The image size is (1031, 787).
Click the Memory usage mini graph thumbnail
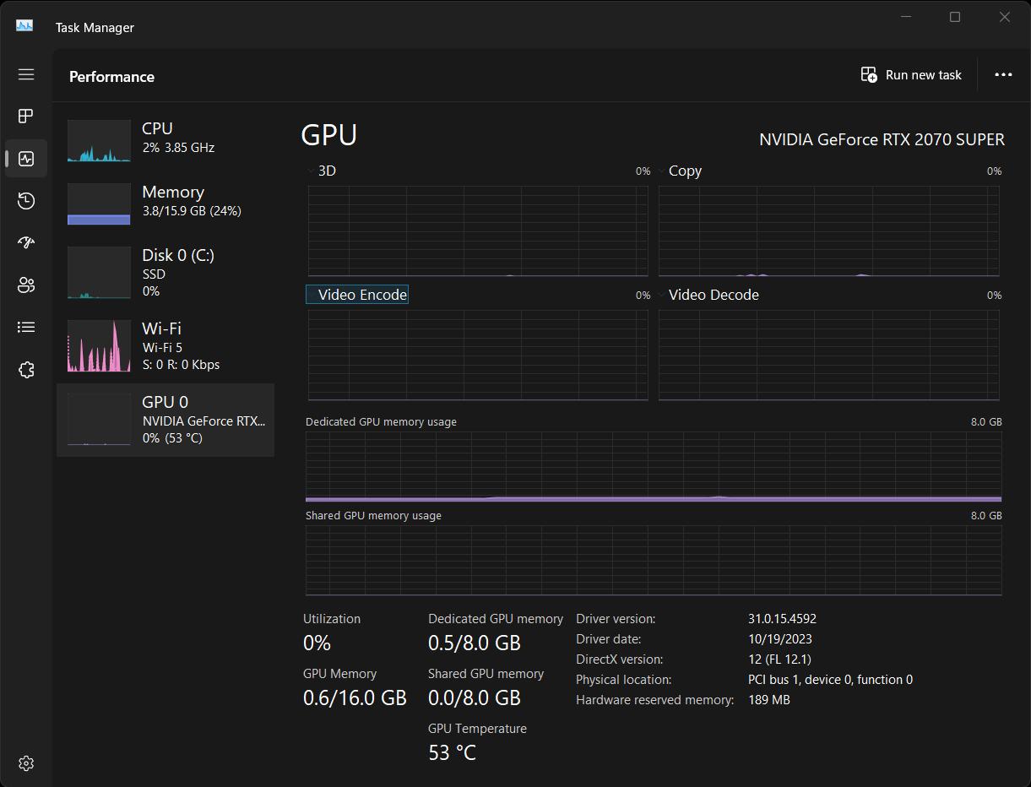click(99, 204)
